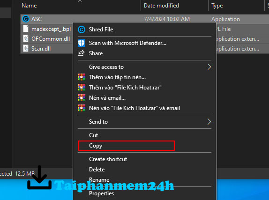Choose Rename from the context menu
Viewport: 269px width, 200px height.
click(99, 180)
